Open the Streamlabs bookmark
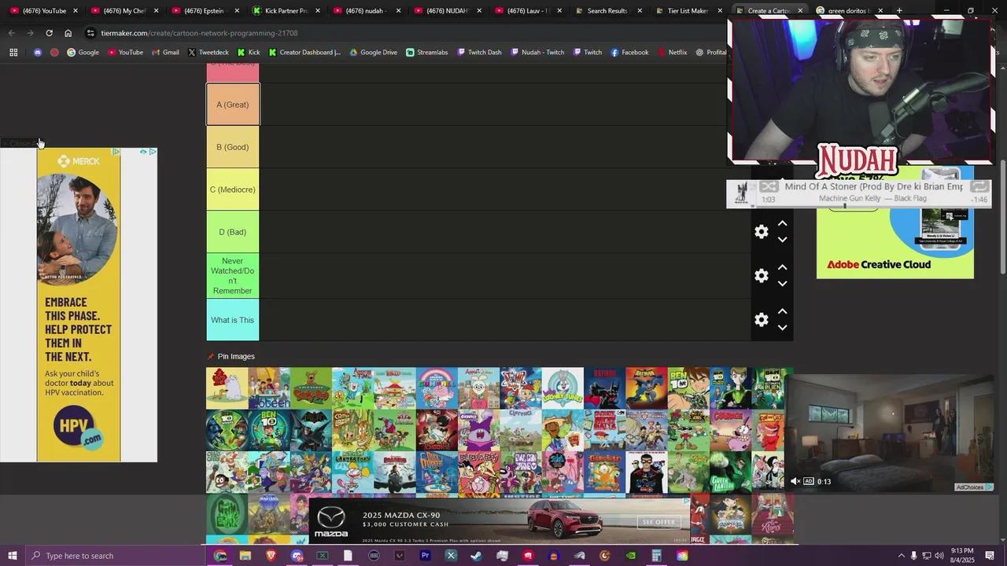 426,53
